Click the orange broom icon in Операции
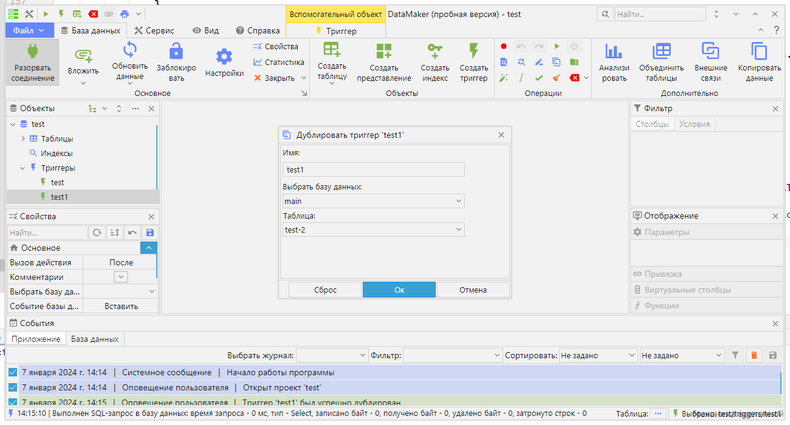Image resolution: width=790 pixels, height=425 pixels. [557, 78]
